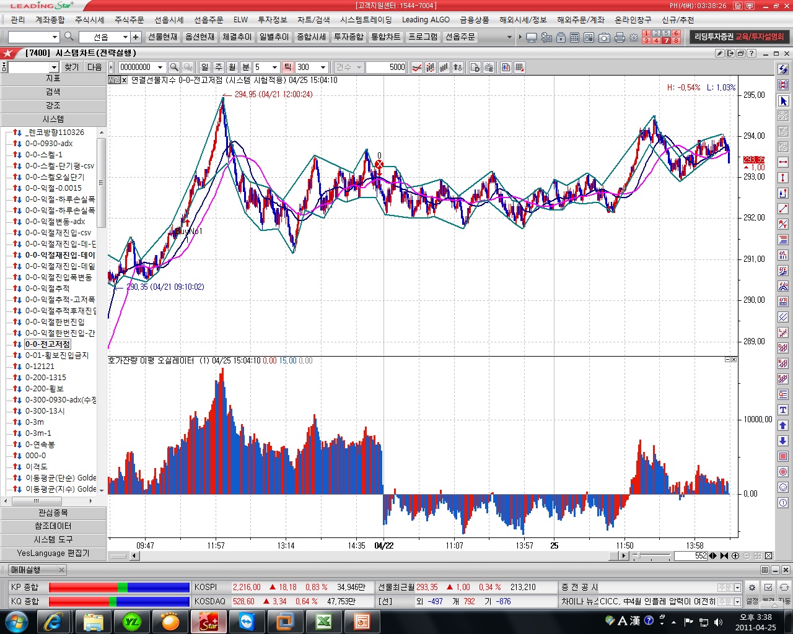Screen dimensions: 793x634
Task: Select the text annotation T tool
Action: (x=783, y=410)
